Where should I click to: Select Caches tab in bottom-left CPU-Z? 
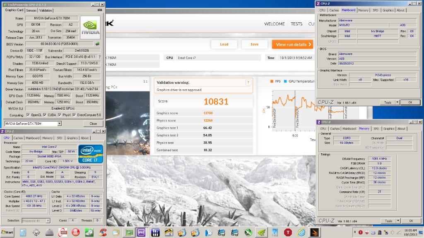[18, 138]
